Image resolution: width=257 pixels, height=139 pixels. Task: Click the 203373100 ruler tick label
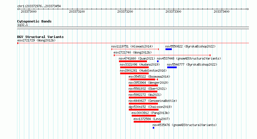pos(77,12)
